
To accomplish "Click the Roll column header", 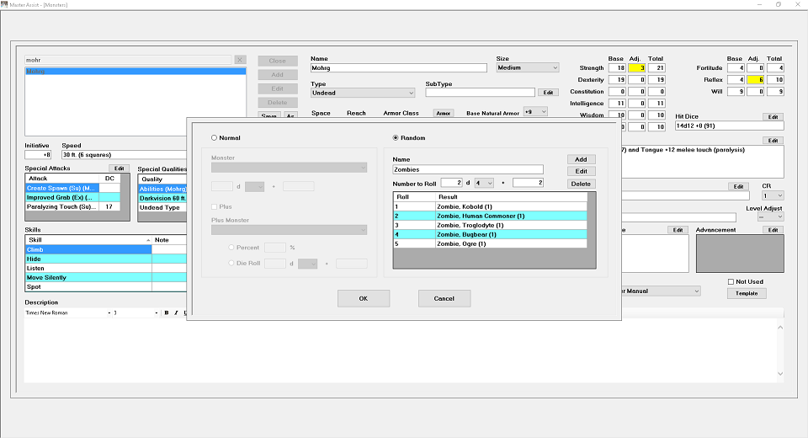I will 415,197.
